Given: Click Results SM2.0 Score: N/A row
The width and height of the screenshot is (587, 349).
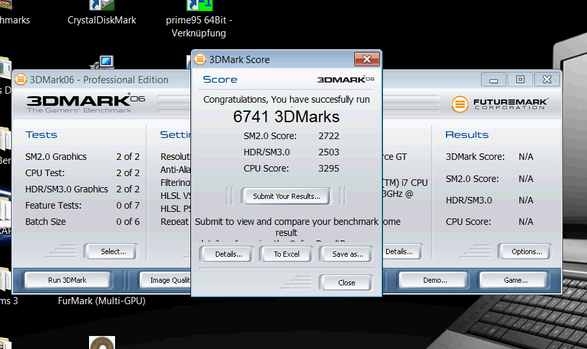Looking at the screenshot, I should (x=489, y=179).
